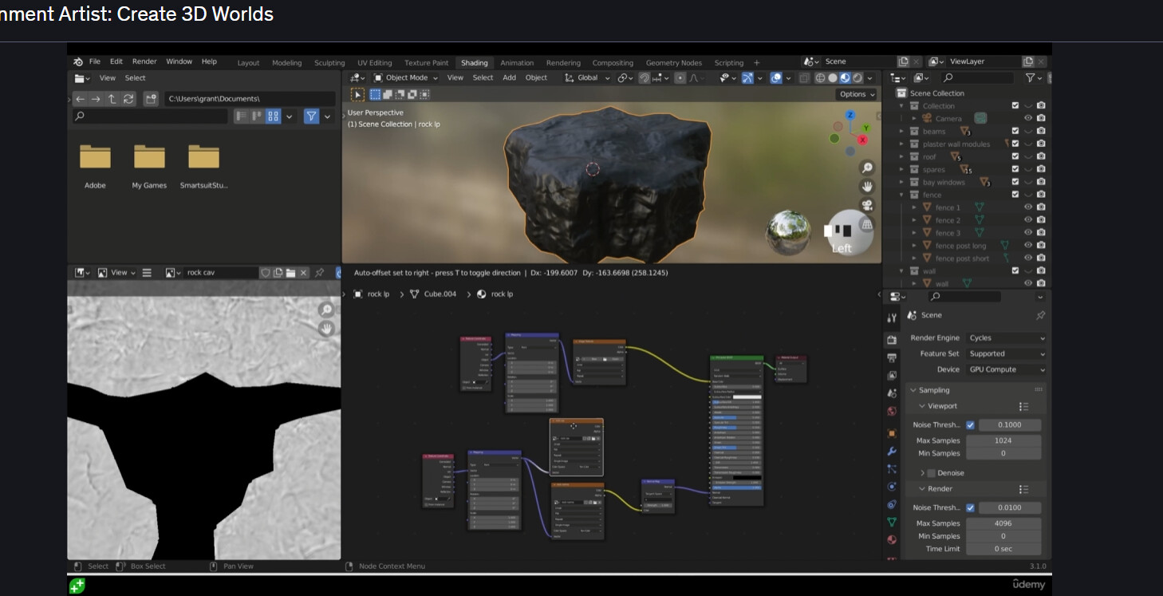Hide the Camera object in outliner

[x=1028, y=118]
